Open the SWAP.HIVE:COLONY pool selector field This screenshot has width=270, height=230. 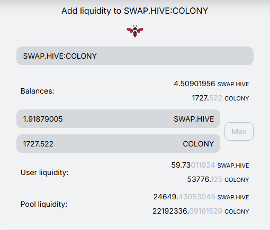pos(135,56)
